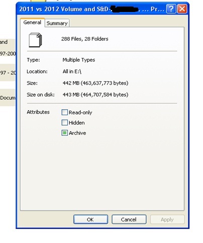
Task: Confirm with the OK button
Action: pos(90,219)
